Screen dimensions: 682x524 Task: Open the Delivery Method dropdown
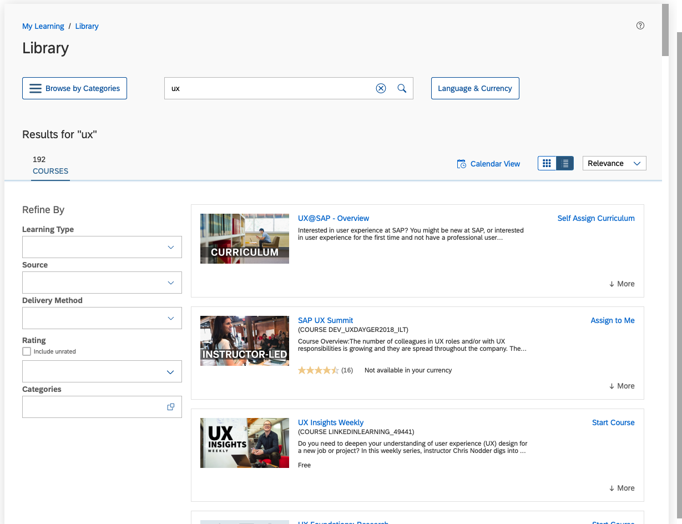point(102,318)
